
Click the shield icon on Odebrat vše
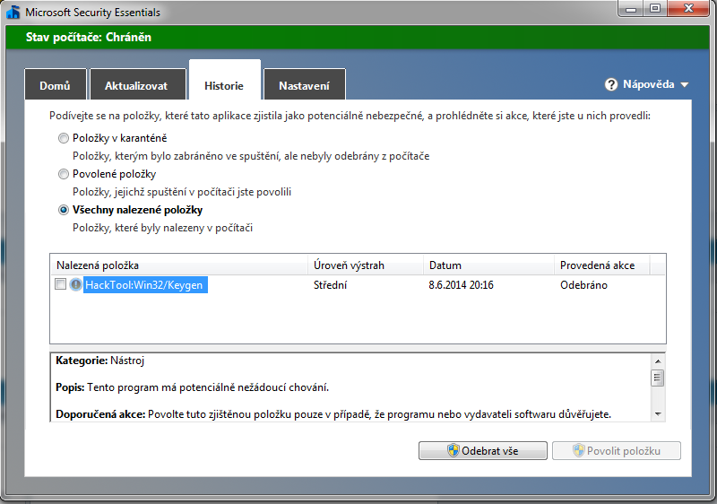point(452,451)
